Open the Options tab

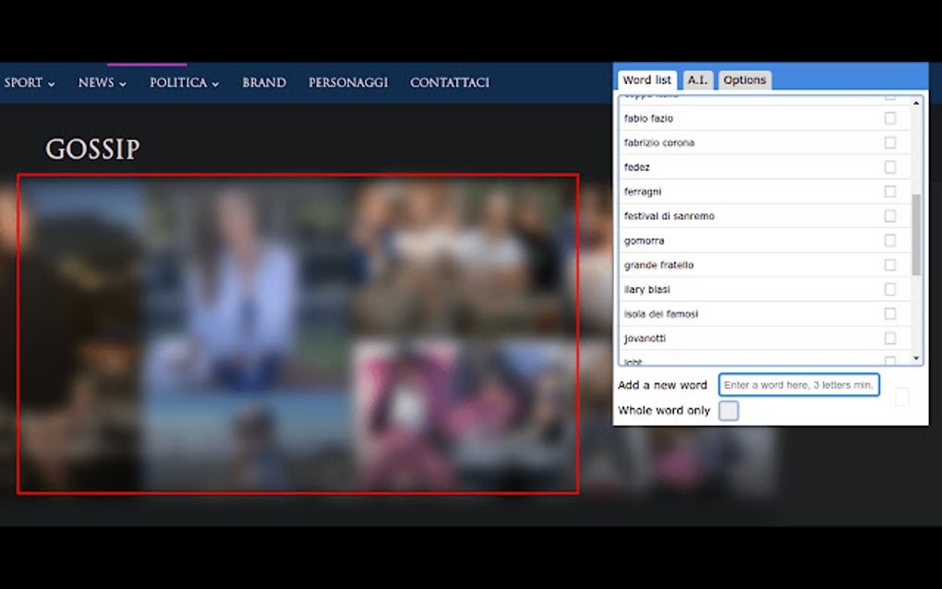pos(744,79)
